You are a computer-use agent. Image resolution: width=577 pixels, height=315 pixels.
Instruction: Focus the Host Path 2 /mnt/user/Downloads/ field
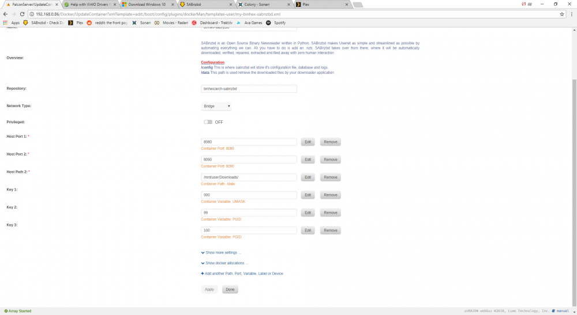[x=249, y=177]
